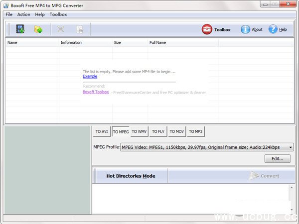Expand the MPEG Profile dropdown
Image resolution: width=299 pixels, height=224 pixels.
pos(291,147)
